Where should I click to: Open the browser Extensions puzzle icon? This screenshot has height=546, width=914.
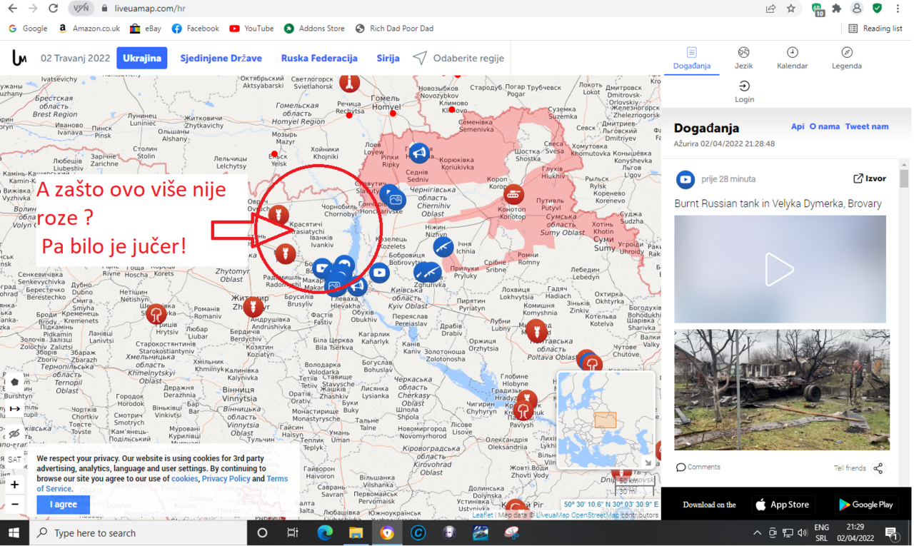pos(837,9)
